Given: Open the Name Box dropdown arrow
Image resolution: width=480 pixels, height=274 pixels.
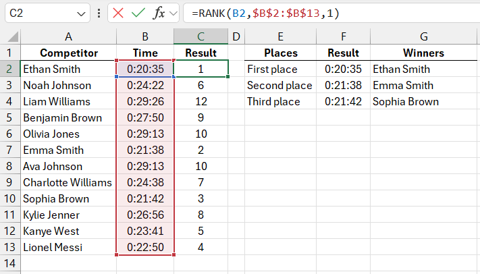Looking at the screenshot, I should [x=81, y=13].
